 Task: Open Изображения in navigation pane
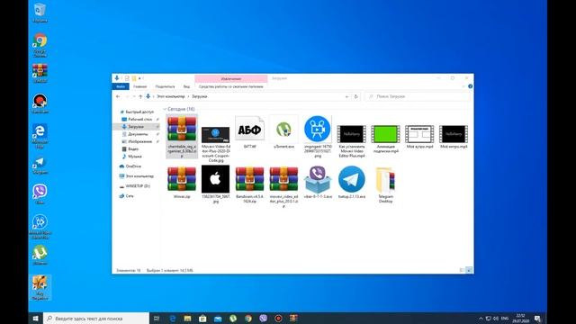137,141
